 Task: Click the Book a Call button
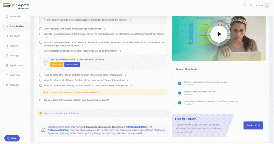(x=253, y=125)
